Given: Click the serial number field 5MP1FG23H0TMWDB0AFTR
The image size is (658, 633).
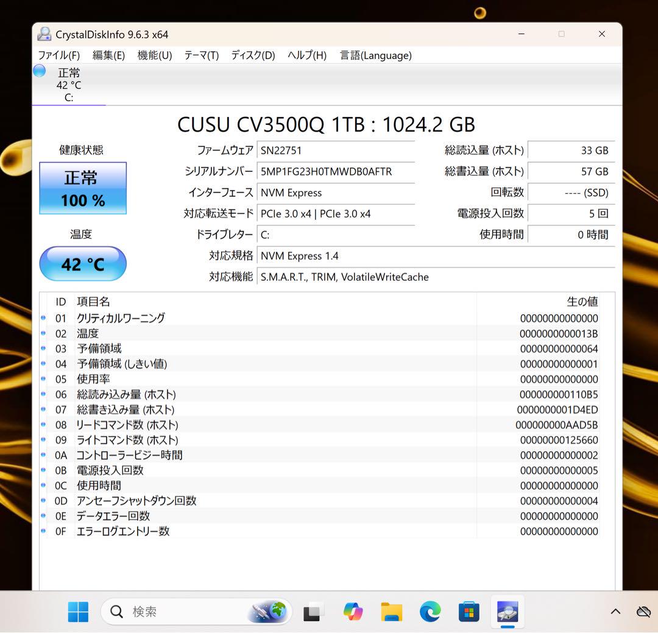Looking at the screenshot, I should pyautogui.click(x=336, y=172).
